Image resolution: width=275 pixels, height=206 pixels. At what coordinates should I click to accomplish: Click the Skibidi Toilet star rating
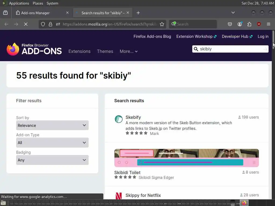pyautogui.click(x=125, y=177)
